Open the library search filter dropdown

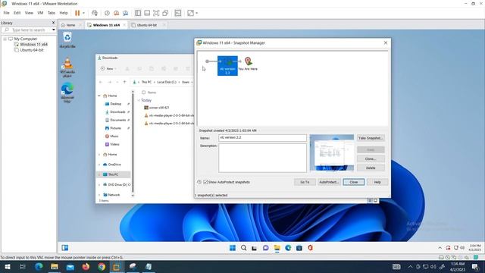(54, 30)
